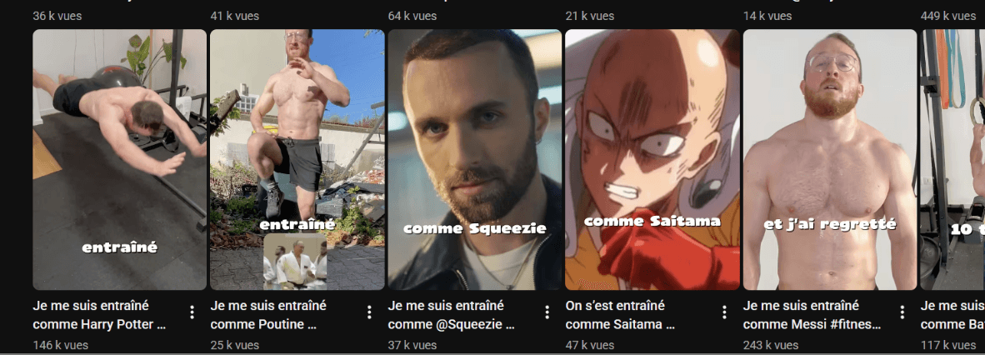Click the '146 k vues' view count

(x=60, y=345)
